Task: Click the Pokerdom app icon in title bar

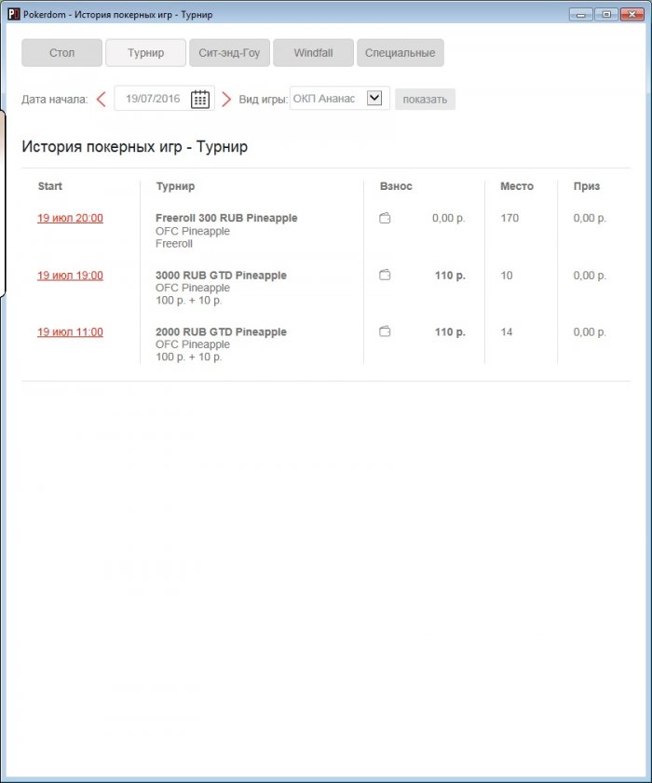Action: pos(13,15)
